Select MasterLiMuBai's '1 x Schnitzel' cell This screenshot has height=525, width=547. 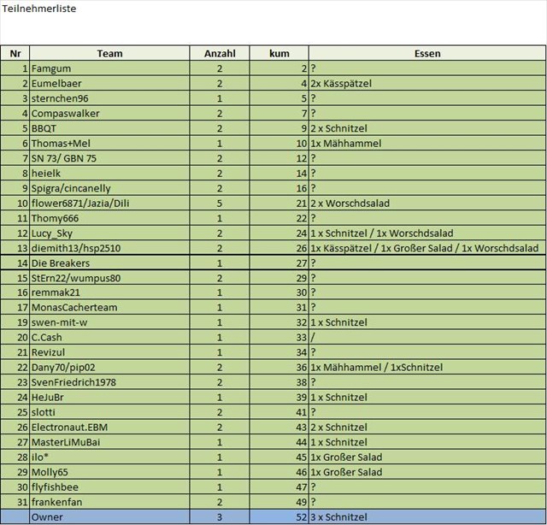[x=427, y=443]
